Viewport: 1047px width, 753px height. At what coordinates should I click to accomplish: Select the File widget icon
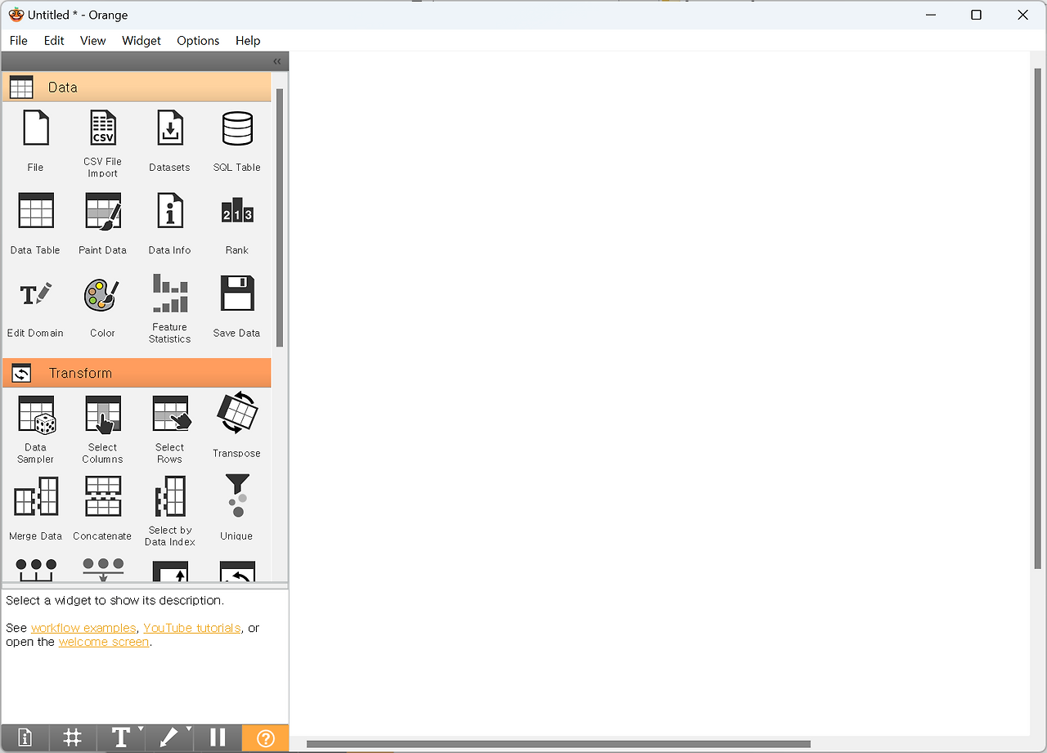point(35,129)
